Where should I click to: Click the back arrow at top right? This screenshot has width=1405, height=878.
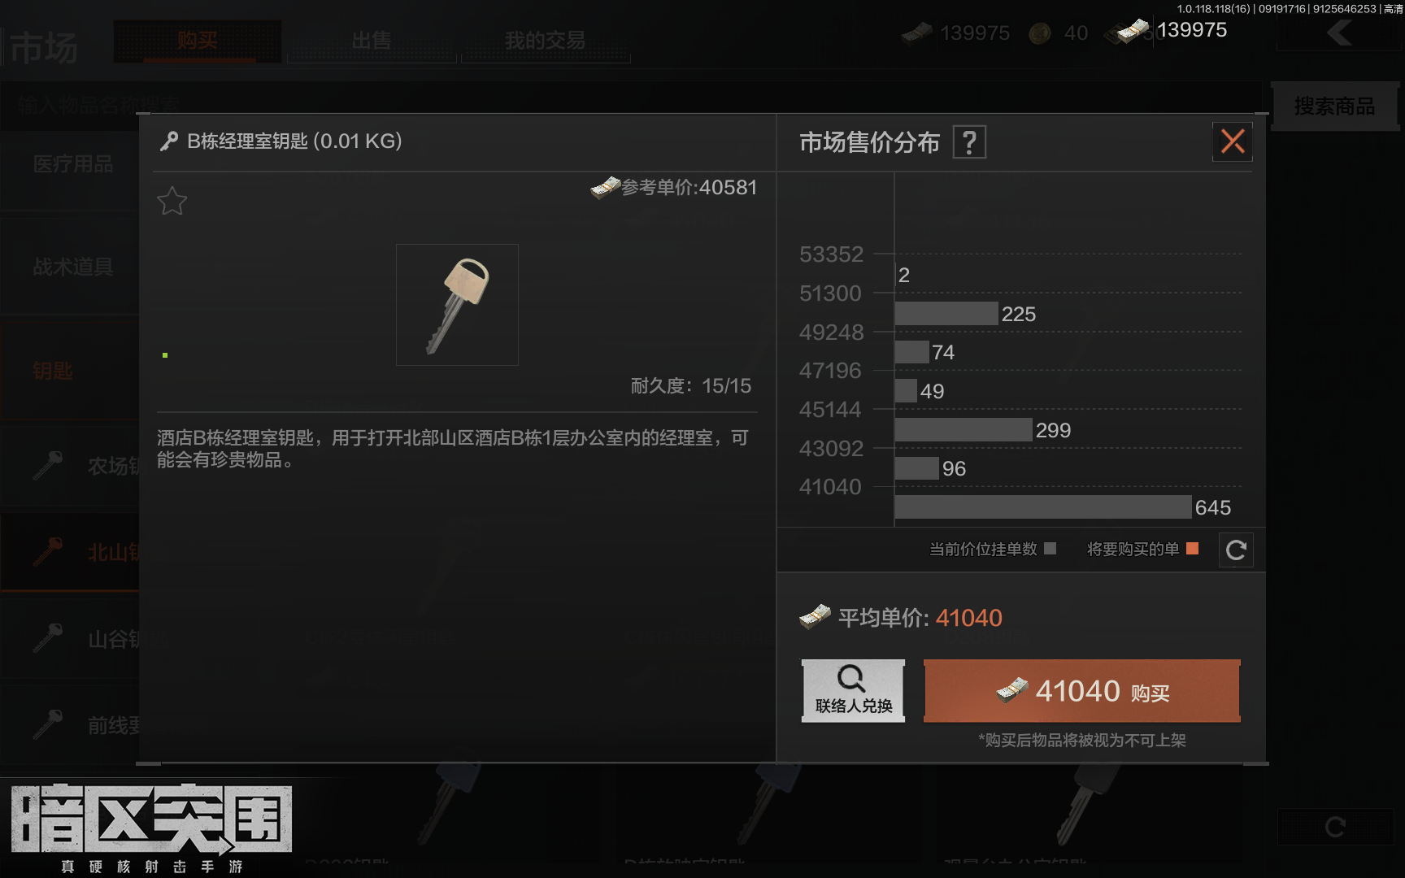pos(1338,33)
